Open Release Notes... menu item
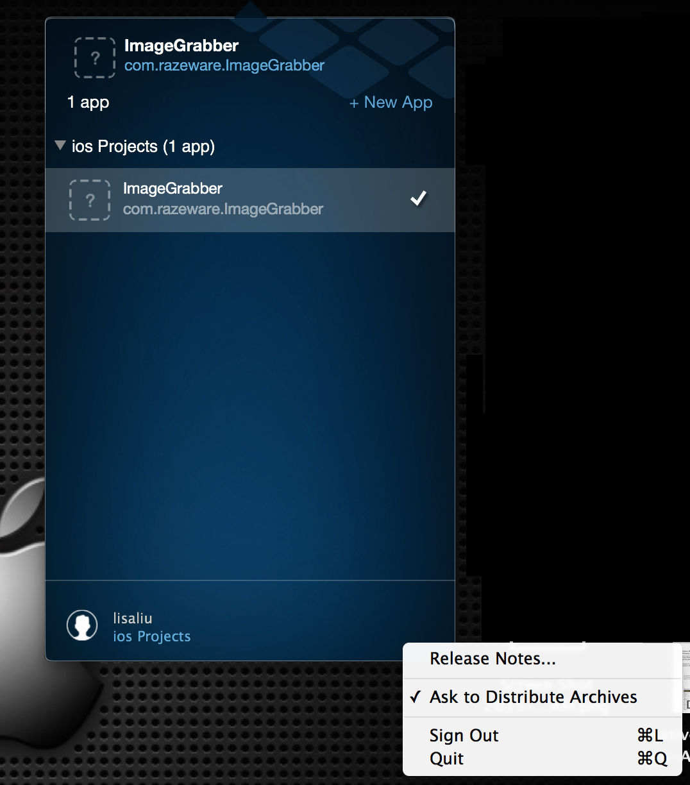This screenshot has height=785, width=690. coord(542,659)
